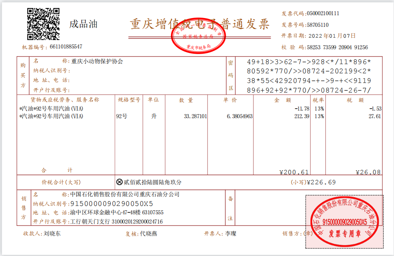Screen dimensions: 394x256
Task: Click the 货物或应税劳务、服务名称 column header
Action: point(65,100)
